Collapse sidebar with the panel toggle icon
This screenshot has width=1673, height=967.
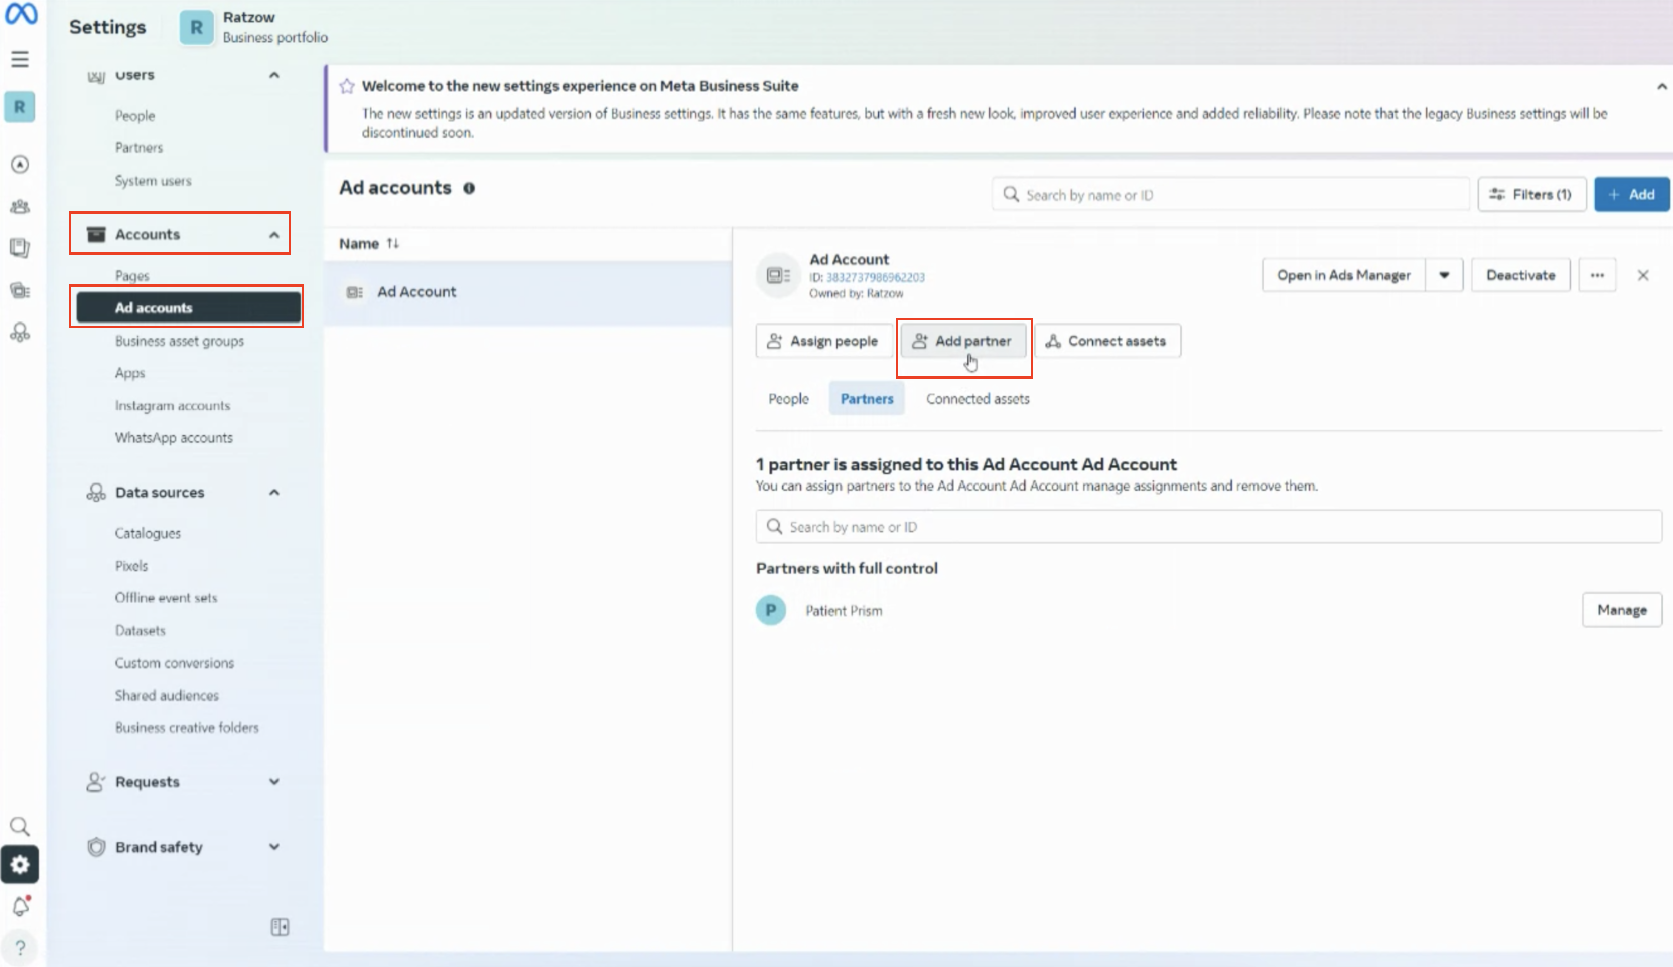pyautogui.click(x=280, y=926)
